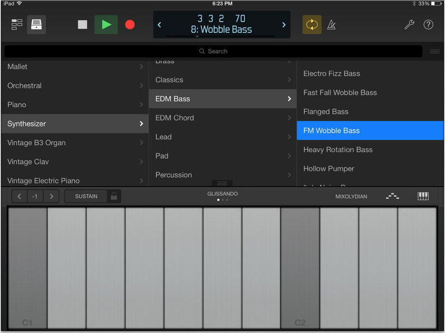Select the Flanged Bass sound
The width and height of the screenshot is (445, 333).
coord(370,112)
